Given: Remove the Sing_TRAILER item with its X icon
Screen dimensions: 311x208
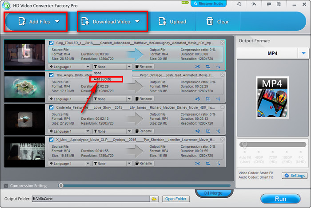Looking at the screenshot, I should [222, 42].
